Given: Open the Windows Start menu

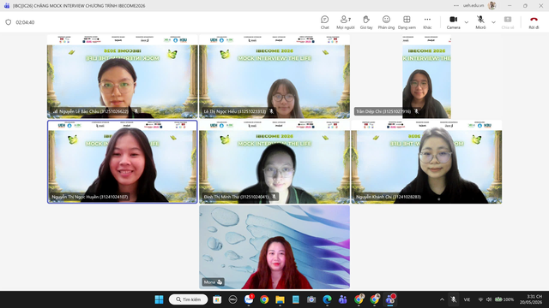Looking at the screenshot, I should 159,299.
